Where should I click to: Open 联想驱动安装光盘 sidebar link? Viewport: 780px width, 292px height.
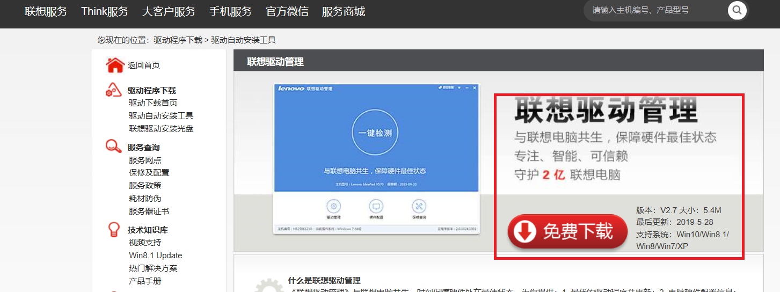tap(161, 129)
